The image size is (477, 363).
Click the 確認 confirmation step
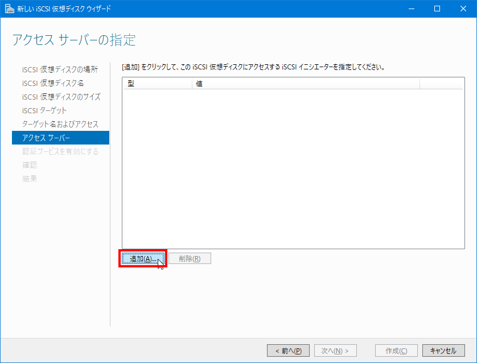pos(30,165)
